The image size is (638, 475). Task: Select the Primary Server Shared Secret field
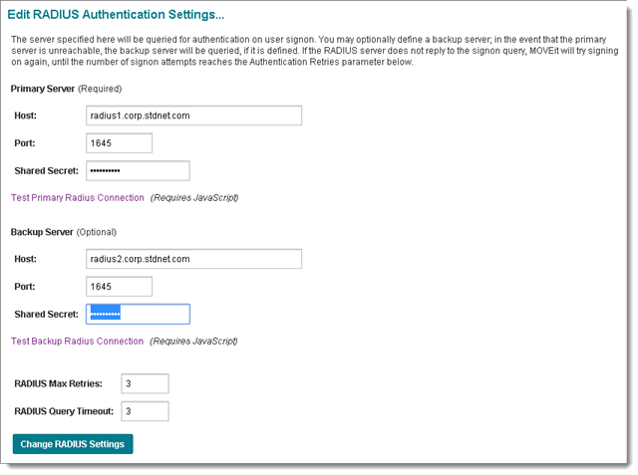[138, 171]
